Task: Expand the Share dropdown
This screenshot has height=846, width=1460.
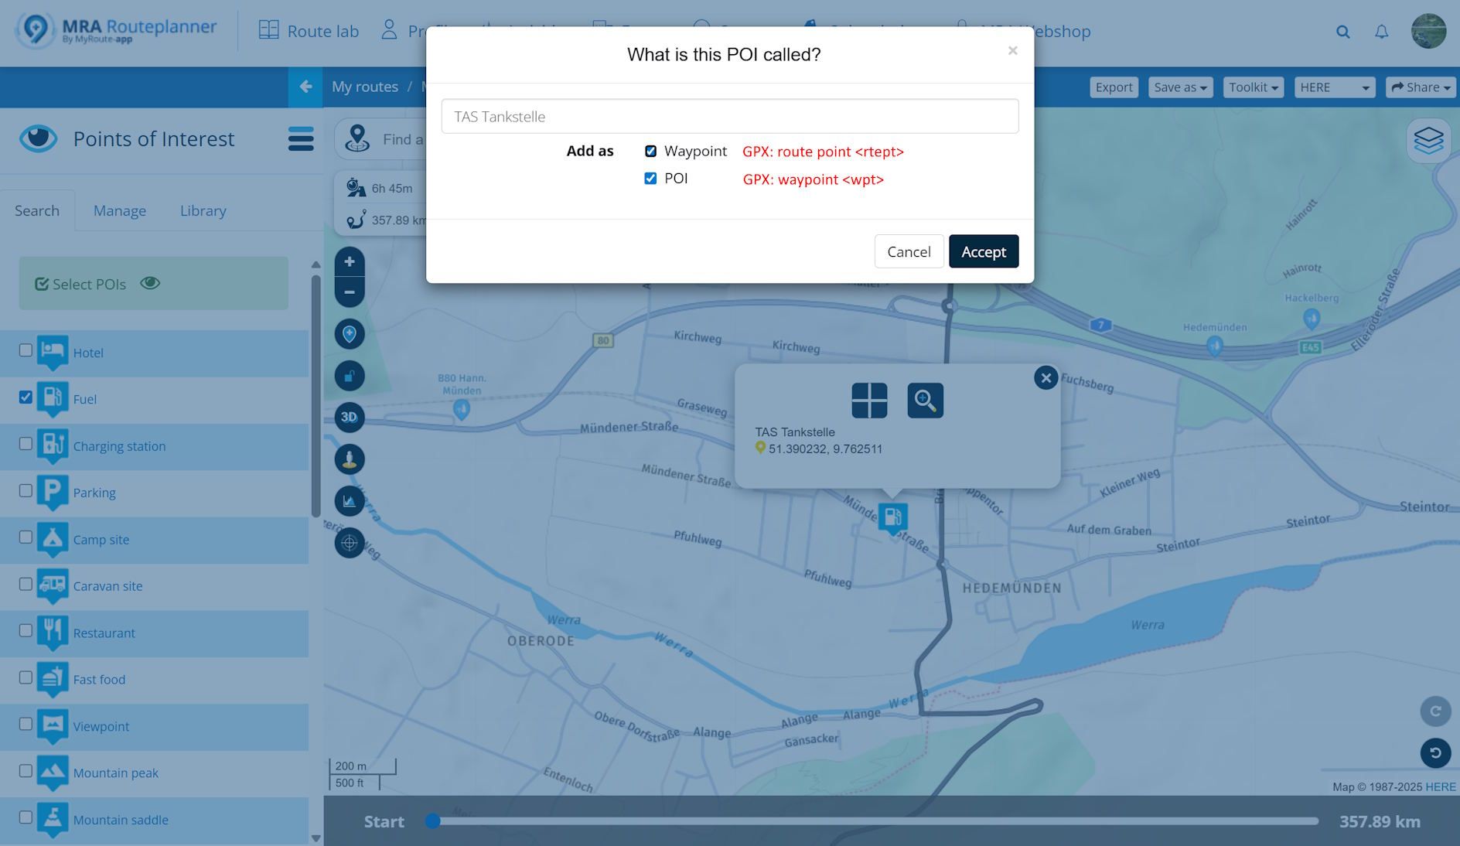Action: point(1421,87)
